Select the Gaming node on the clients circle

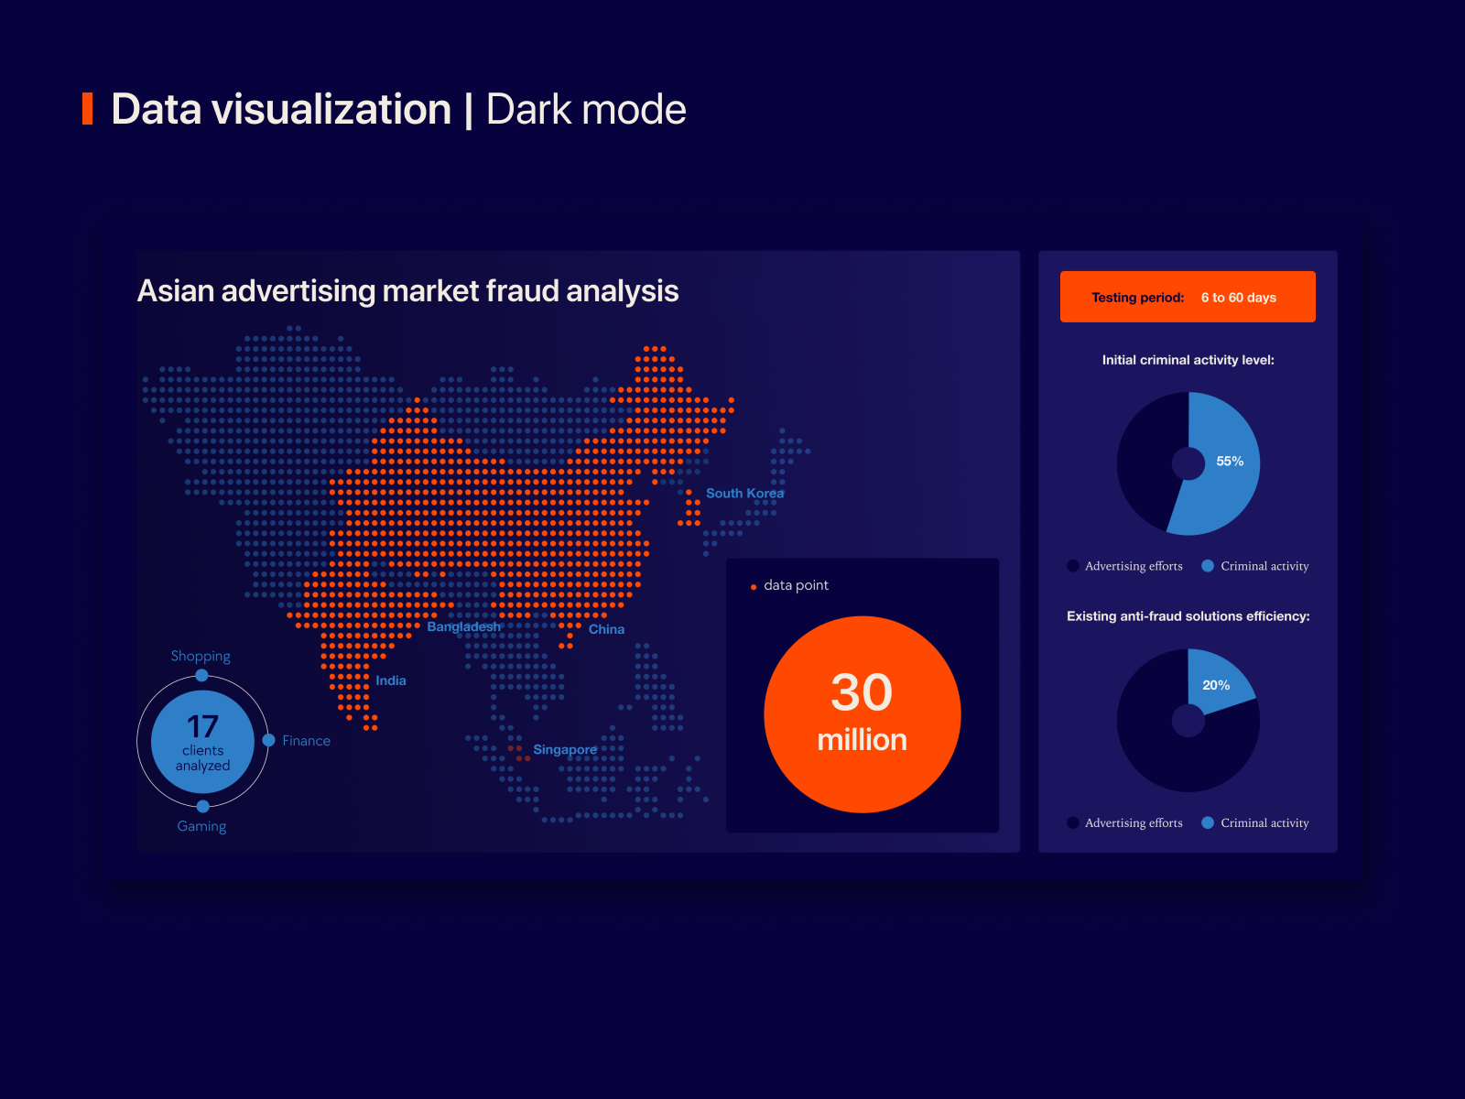pos(201,807)
